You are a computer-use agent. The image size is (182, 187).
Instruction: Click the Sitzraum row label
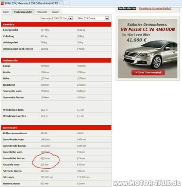point(9,177)
